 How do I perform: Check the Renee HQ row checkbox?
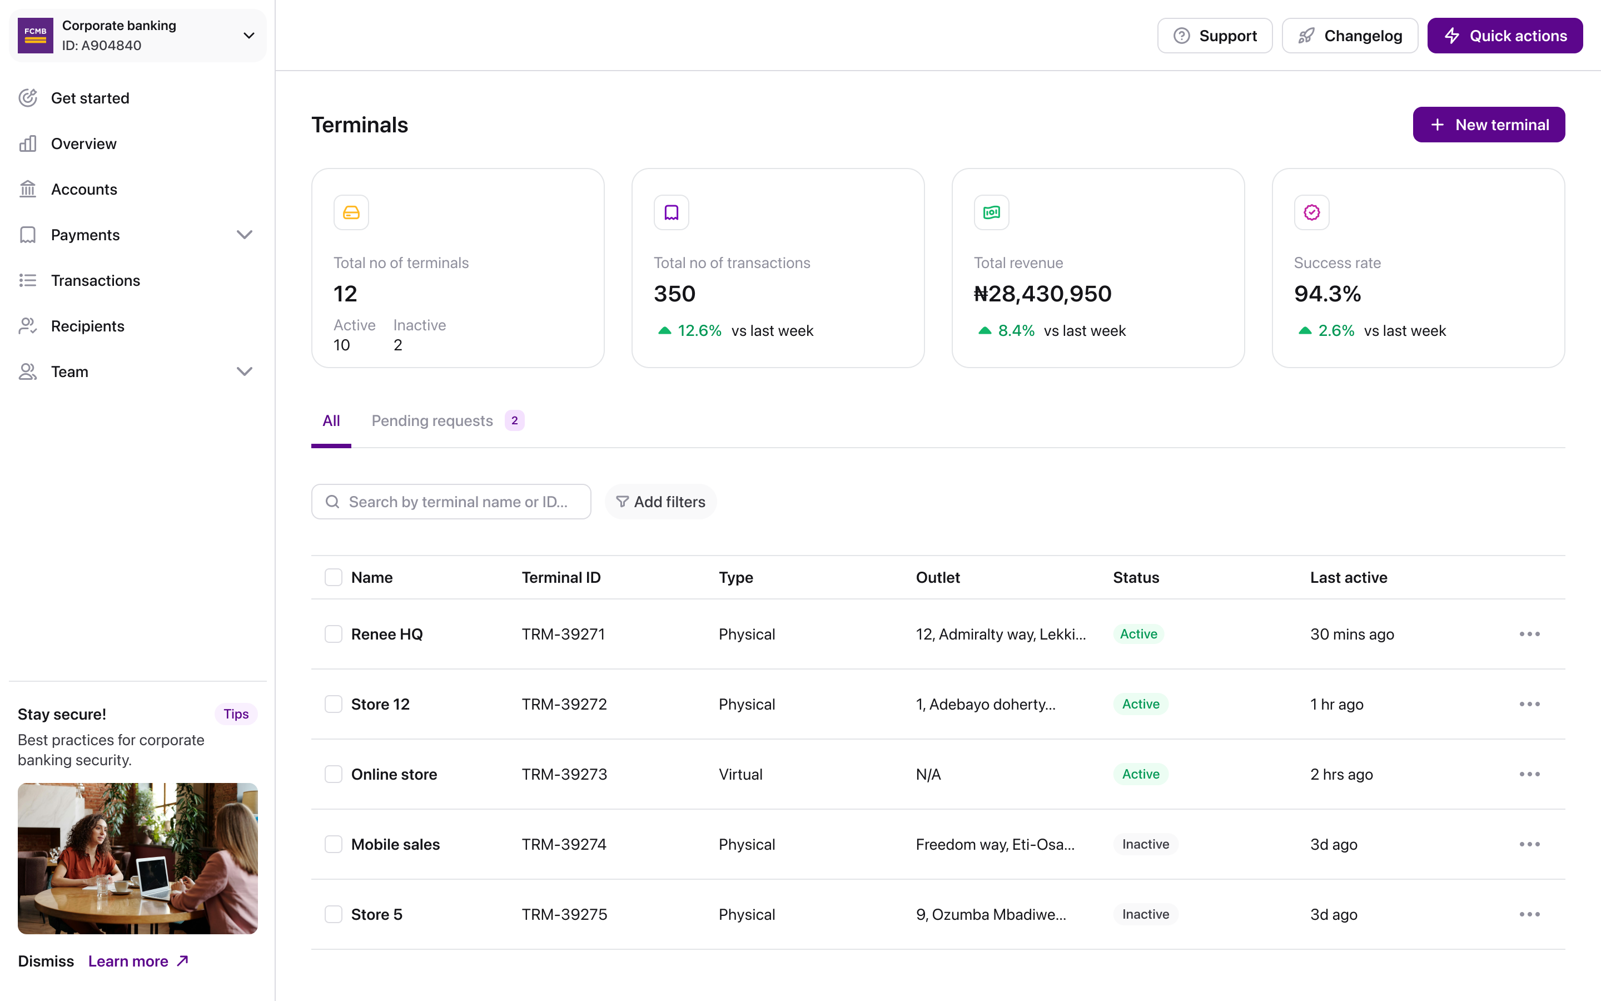334,634
